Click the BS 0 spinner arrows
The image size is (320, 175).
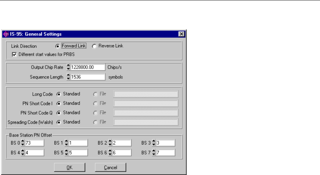point(23,143)
